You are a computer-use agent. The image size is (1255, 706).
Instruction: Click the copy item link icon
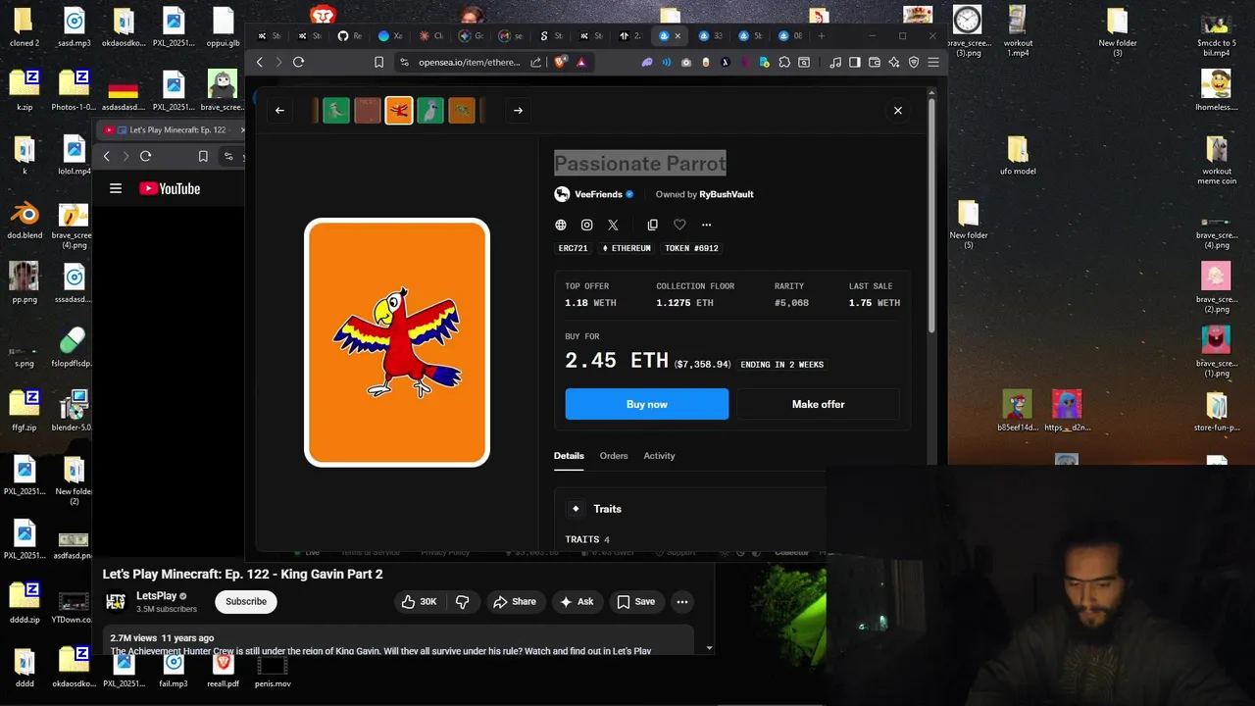(653, 225)
